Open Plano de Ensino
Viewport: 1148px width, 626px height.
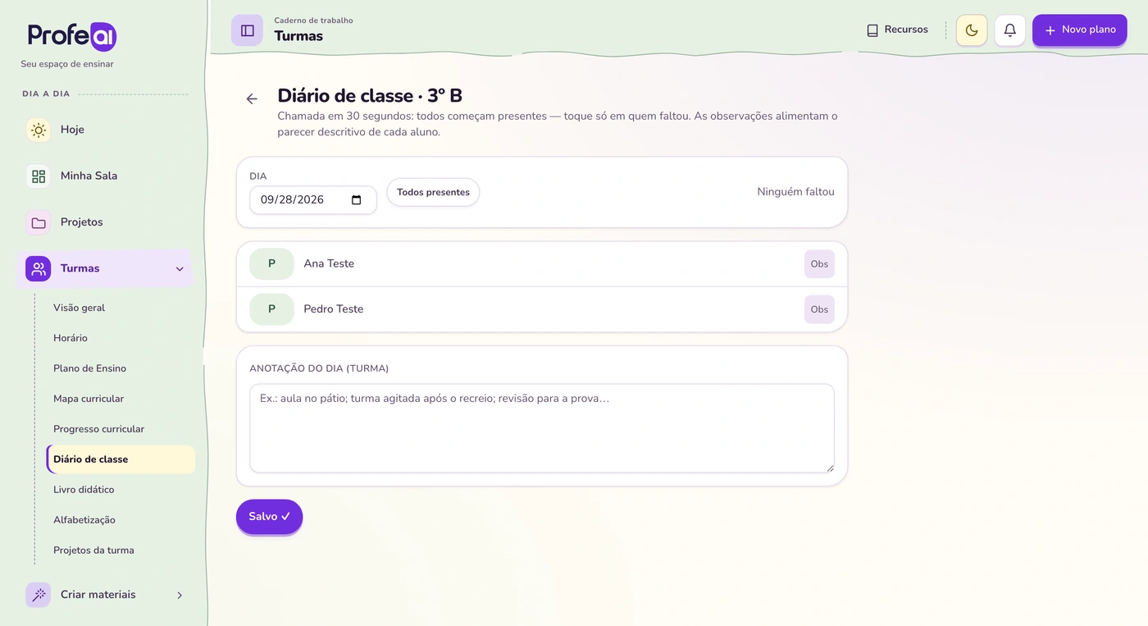pos(89,368)
